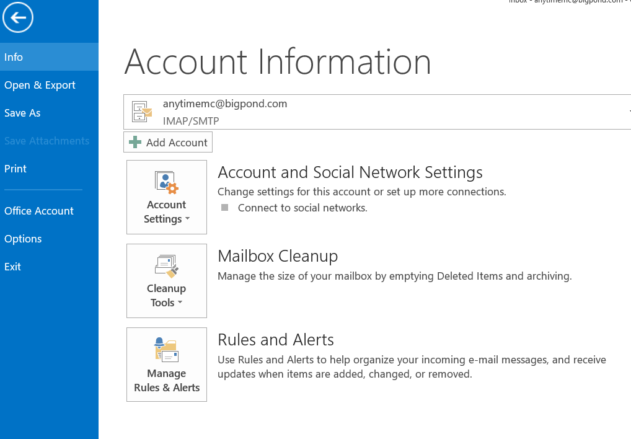Click the gray bullet beside Connect to social networks
Screen dimensions: 631x439
(x=224, y=208)
